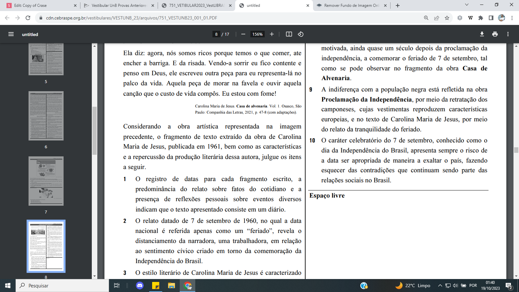Click the page number input field
The height and width of the screenshot is (292, 519).
[x=216, y=34]
